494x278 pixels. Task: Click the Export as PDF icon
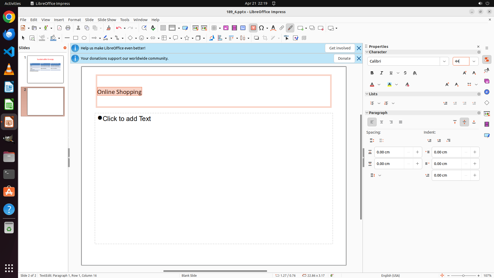click(59, 28)
